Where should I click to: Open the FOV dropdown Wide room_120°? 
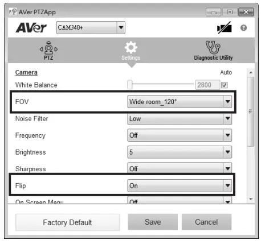[x=180, y=102]
